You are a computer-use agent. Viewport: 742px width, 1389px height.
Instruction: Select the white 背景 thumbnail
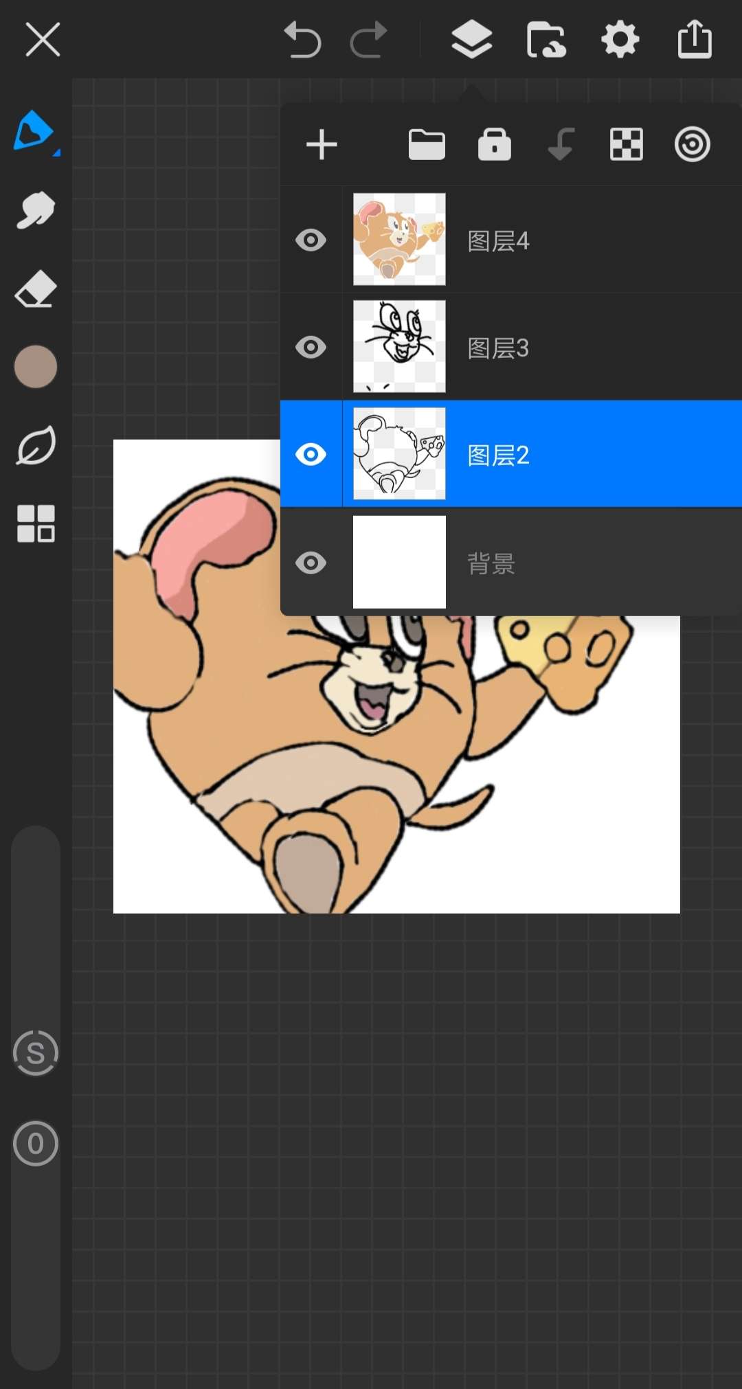click(399, 562)
